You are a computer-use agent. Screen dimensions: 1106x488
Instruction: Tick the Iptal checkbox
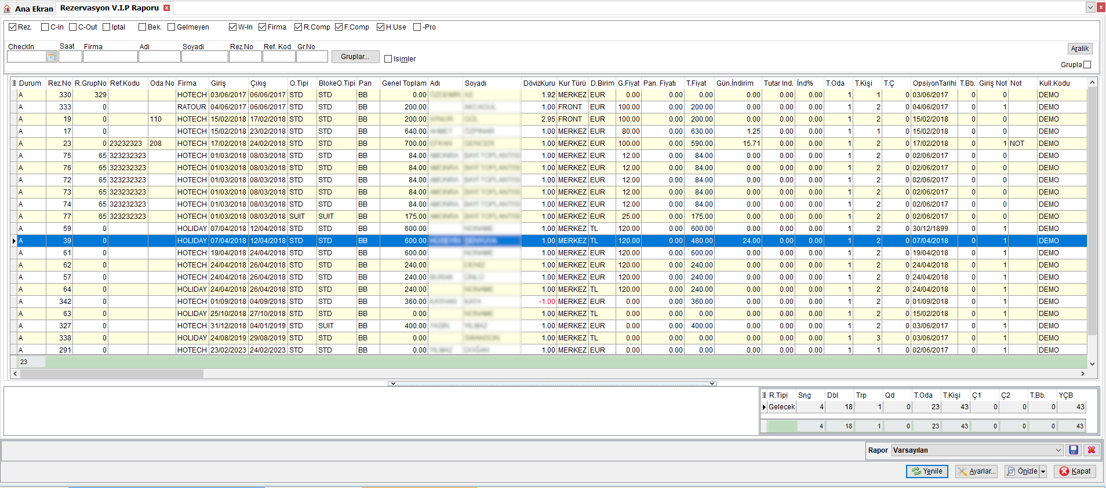(107, 27)
